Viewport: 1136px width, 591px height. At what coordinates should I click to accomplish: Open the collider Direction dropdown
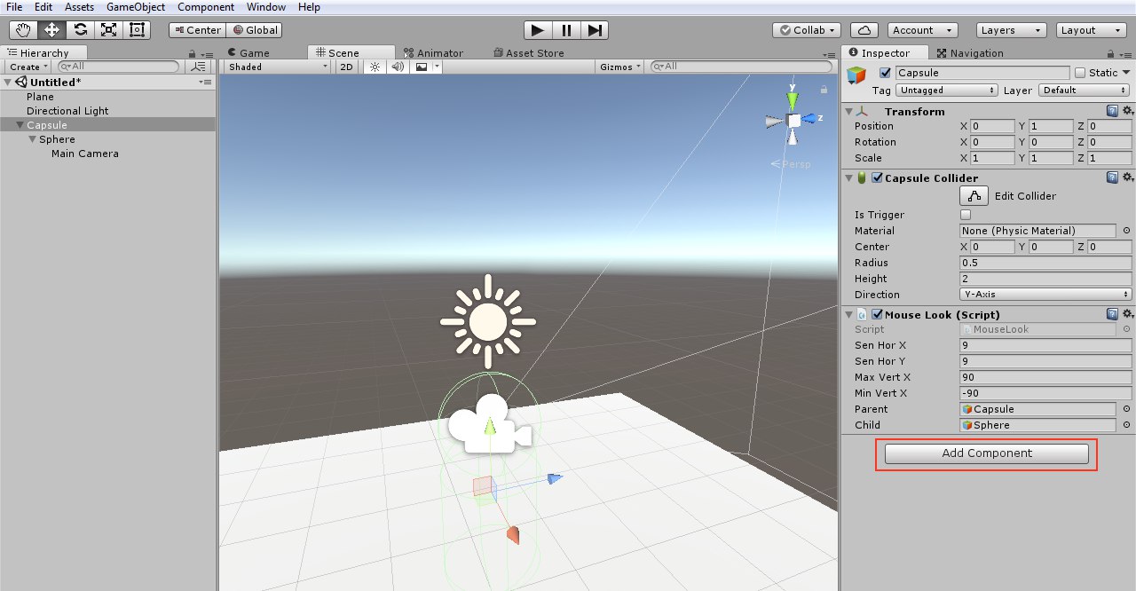1045,295
